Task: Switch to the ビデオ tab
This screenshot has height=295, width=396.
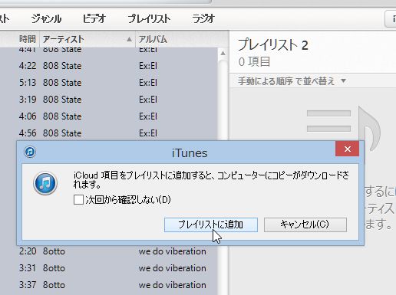Action: [x=94, y=19]
